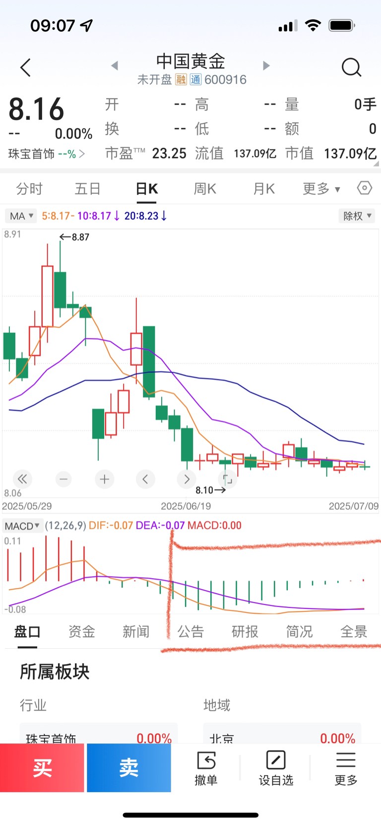Switch to 分时 chart tab
Image resolution: width=381 pixels, height=826 pixels.
pyautogui.click(x=29, y=189)
